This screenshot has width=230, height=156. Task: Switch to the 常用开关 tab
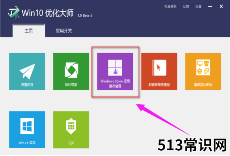coord(64,31)
